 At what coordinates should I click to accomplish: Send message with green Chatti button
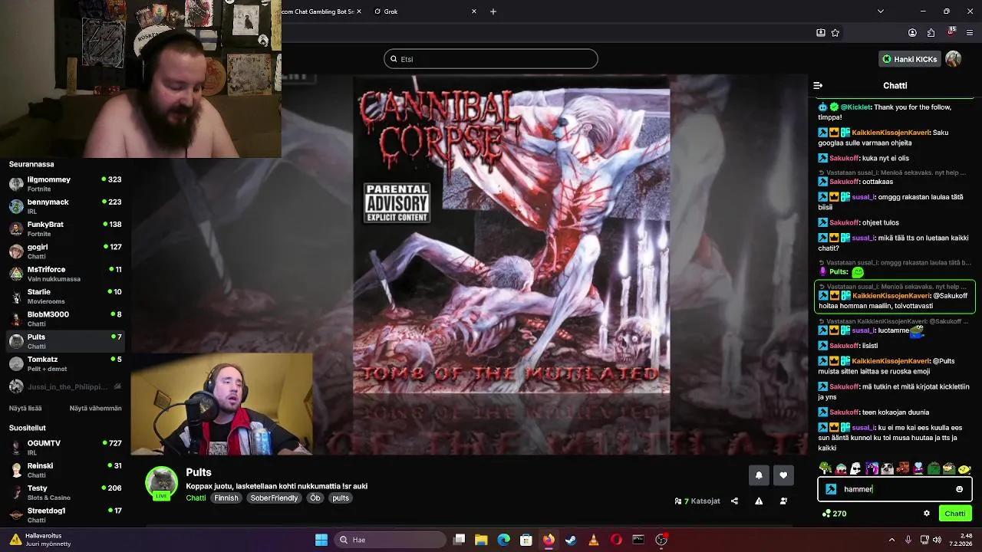[955, 514]
